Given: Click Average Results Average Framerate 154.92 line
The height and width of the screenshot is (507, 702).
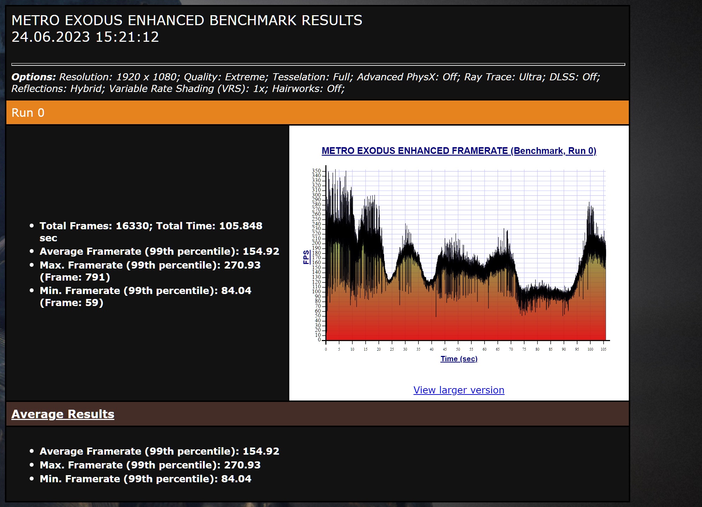Looking at the screenshot, I should point(159,451).
